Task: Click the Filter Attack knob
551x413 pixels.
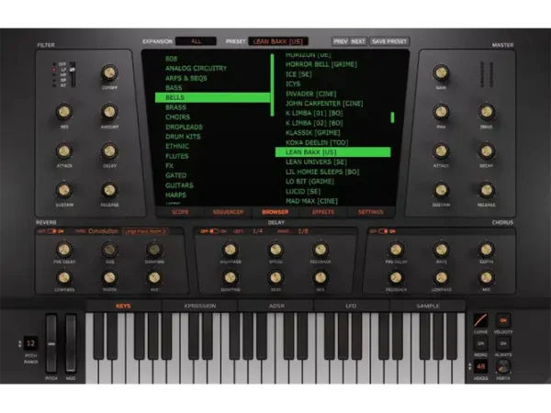Action: point(64,151)
